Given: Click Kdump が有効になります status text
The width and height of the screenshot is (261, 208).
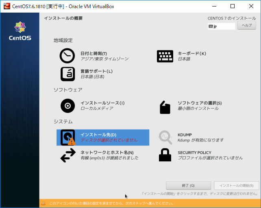Looking at the screenshot, I should [x=200, y=140].
